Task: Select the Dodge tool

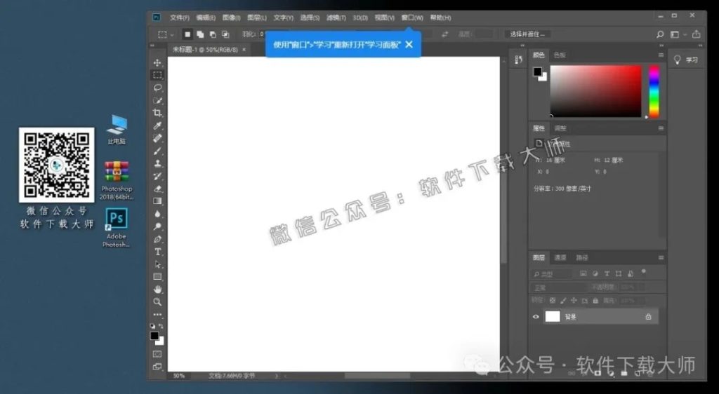Action: point(157,226)
